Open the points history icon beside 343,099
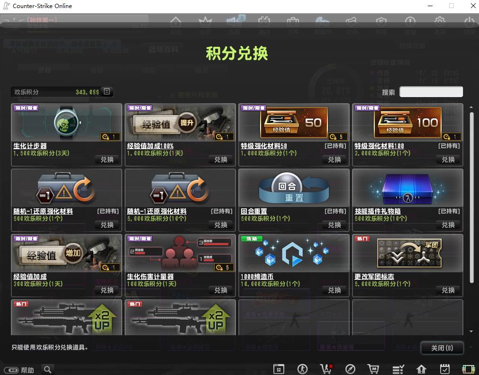Viewport: 479px width, 375px height. (x=107, y=91)
